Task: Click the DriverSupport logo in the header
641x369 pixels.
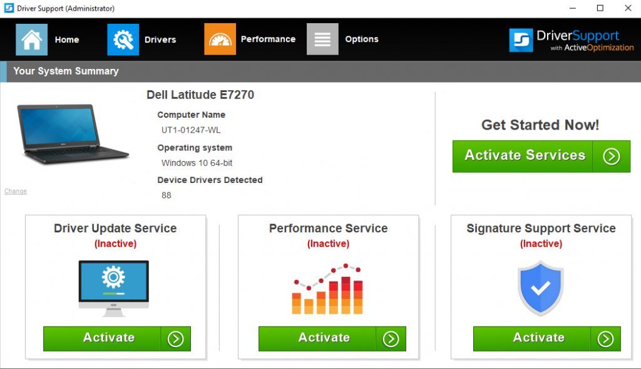Action: click(571, 40)
